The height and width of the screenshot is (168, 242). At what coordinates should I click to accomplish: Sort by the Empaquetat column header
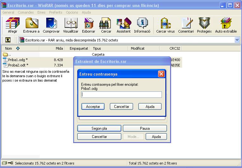click(x=77, y=48)
